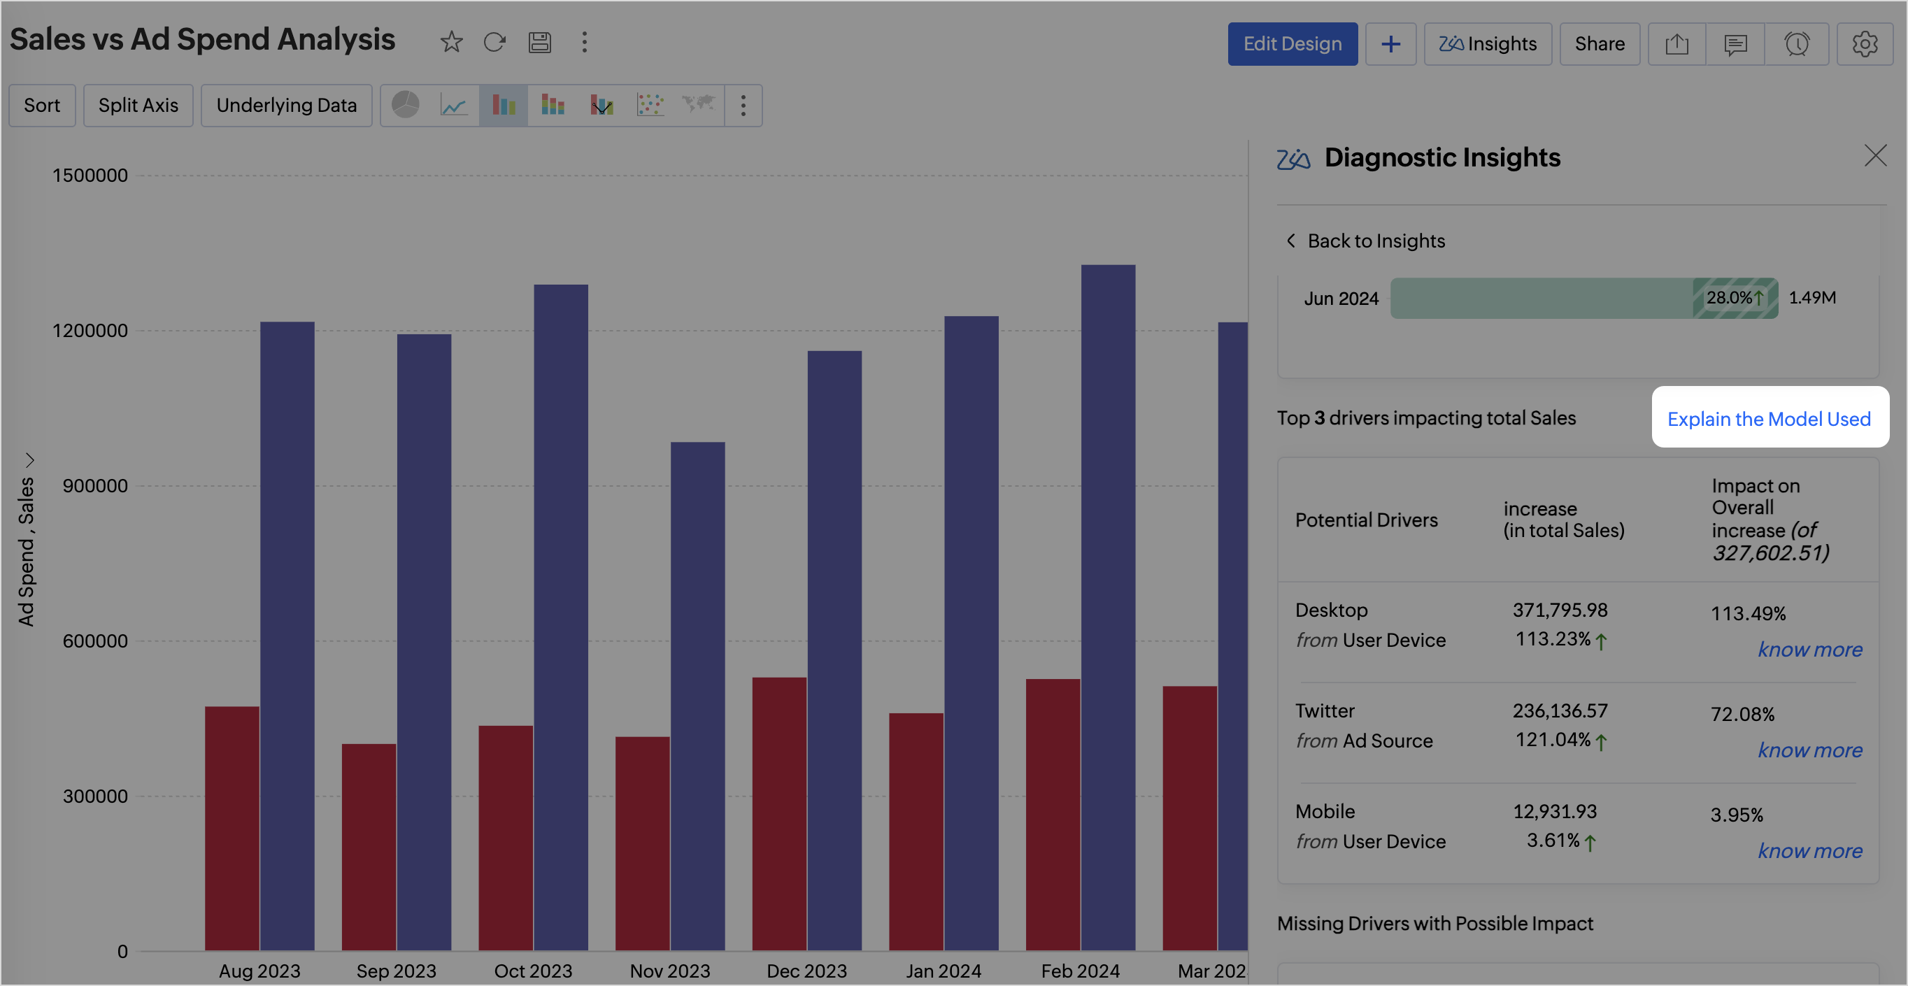Select the stacked bar chart icon
Image resolution: width=1908 pixels, height=986 pixels.
click(553, 105)
